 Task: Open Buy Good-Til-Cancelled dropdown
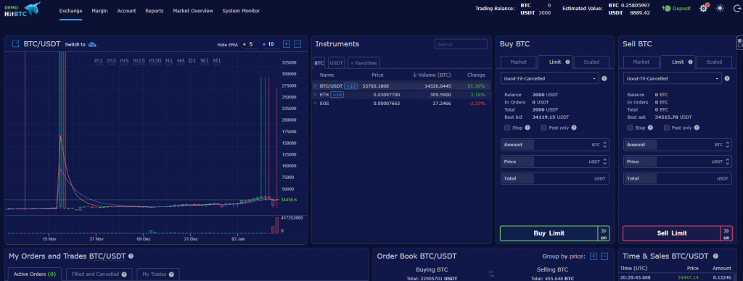550,78
